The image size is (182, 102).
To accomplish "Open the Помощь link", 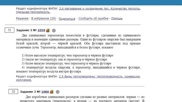I will [117, 18].
